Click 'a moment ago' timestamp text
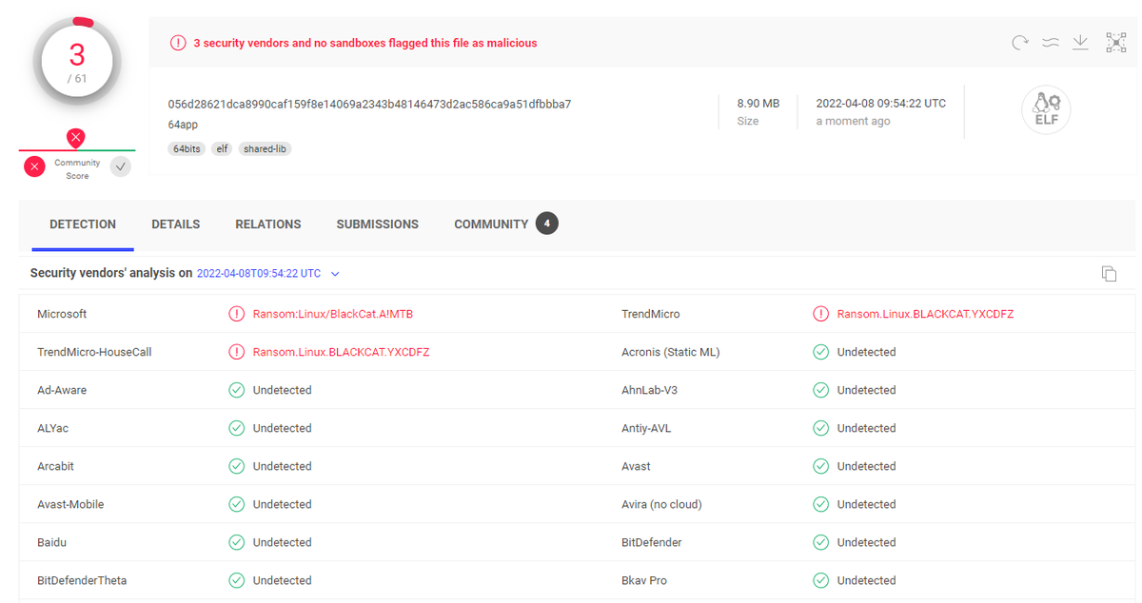This screenshot has width=1142, height=603. click(853, 121)
